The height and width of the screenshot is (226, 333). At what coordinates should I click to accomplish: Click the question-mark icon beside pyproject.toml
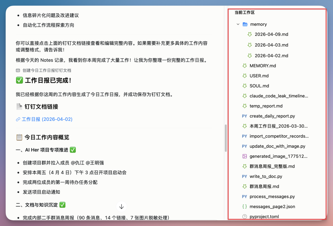245,216
